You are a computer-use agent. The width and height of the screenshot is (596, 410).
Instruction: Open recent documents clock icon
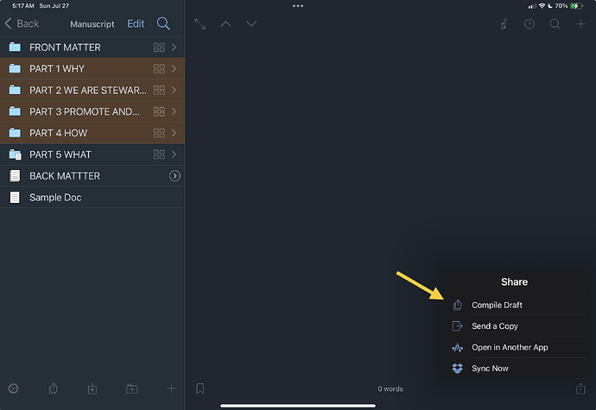tap(529, 24)
